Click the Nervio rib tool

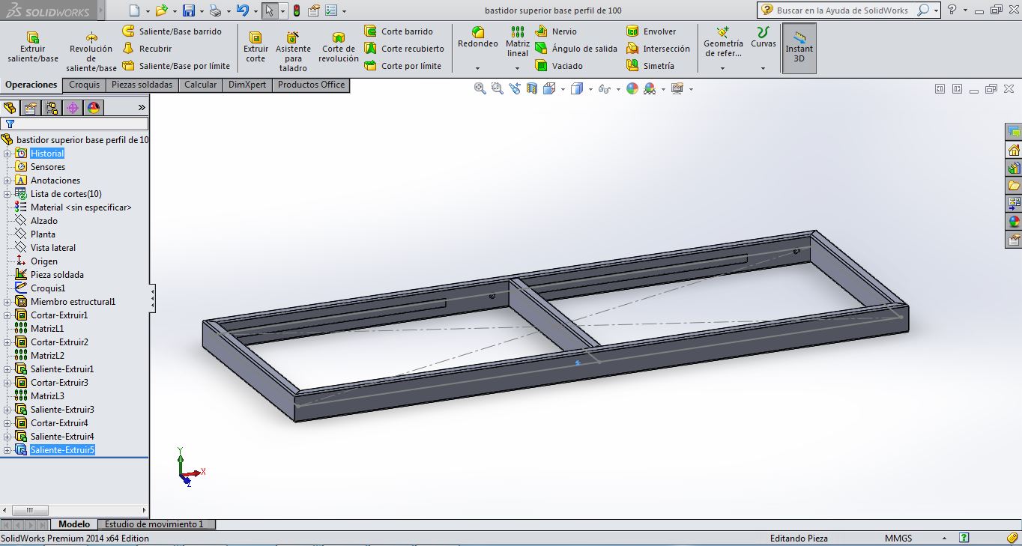(x=556, y=31)
